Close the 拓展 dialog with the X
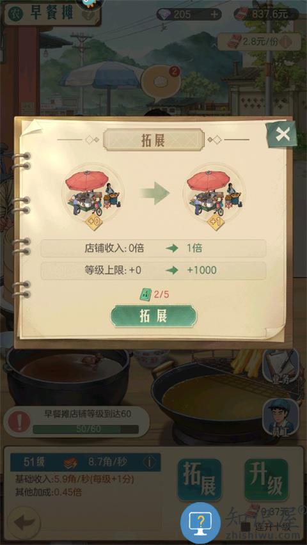This screenshot has height=545, width=307. click(282, 134)
